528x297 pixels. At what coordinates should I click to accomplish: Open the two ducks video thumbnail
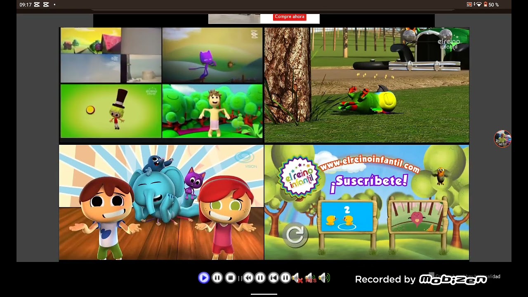coord(347,217)
